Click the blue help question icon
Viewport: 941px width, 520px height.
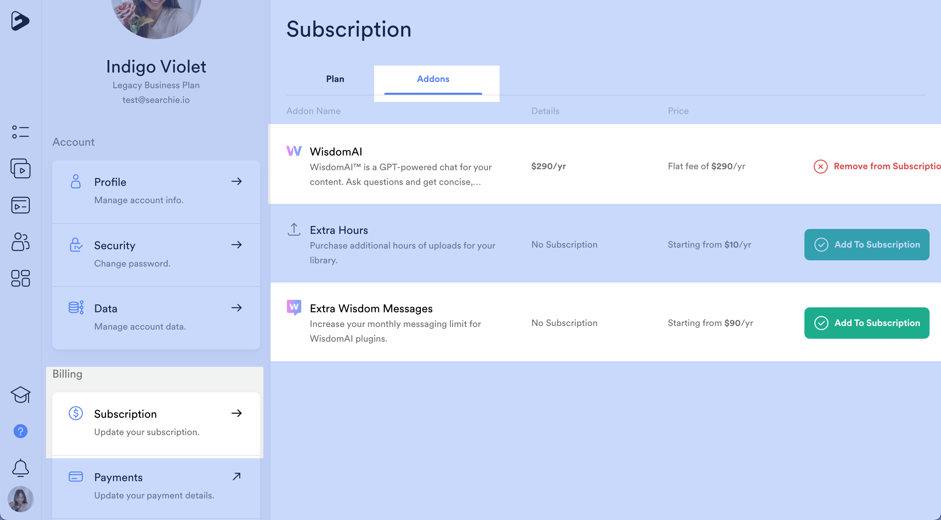(21, 431)
